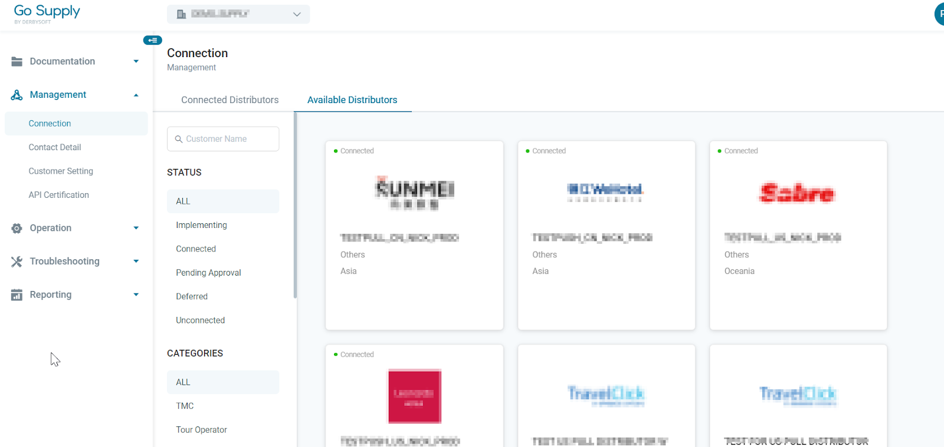944x447 pixels.
Task: Open Connection in sidebar
Action: [x=76, y=124]
